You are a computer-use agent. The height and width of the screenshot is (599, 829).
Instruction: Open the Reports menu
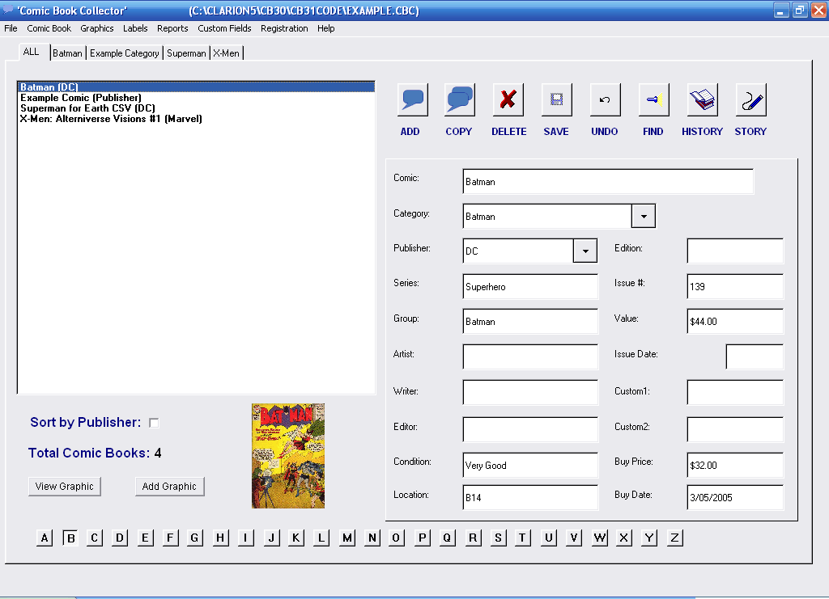coord(172,28)
